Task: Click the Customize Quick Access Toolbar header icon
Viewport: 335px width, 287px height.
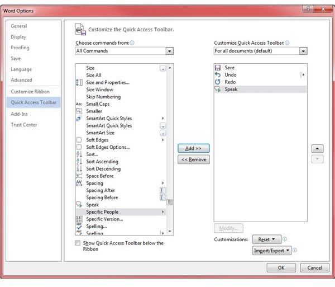Action: (80, 29)
